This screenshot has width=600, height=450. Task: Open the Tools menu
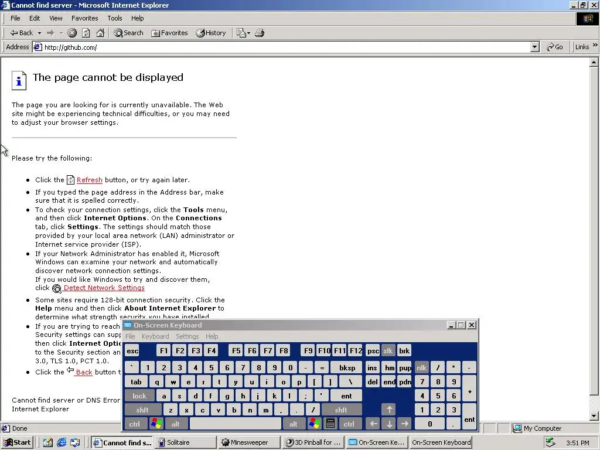114,18
